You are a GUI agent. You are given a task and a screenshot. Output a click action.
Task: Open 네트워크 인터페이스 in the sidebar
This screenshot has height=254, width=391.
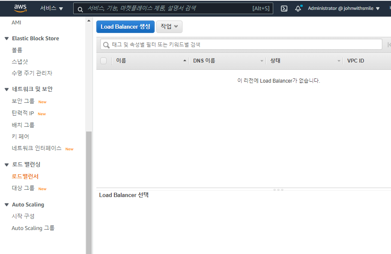36,148
